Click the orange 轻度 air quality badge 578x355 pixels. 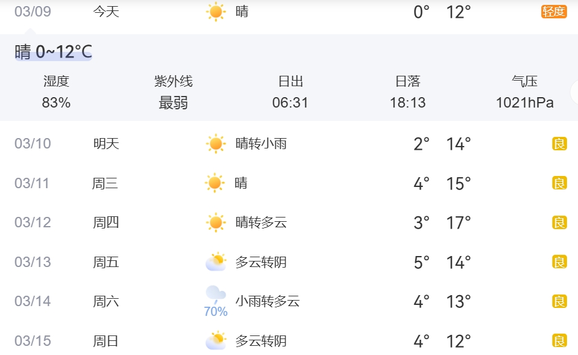tap(554, 12)
